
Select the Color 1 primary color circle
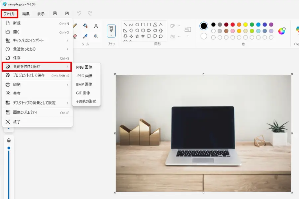coord(204,26)
